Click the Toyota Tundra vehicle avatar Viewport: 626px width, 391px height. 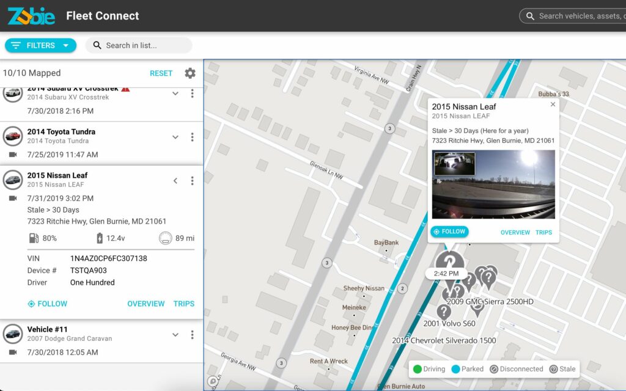pos(13,136)
